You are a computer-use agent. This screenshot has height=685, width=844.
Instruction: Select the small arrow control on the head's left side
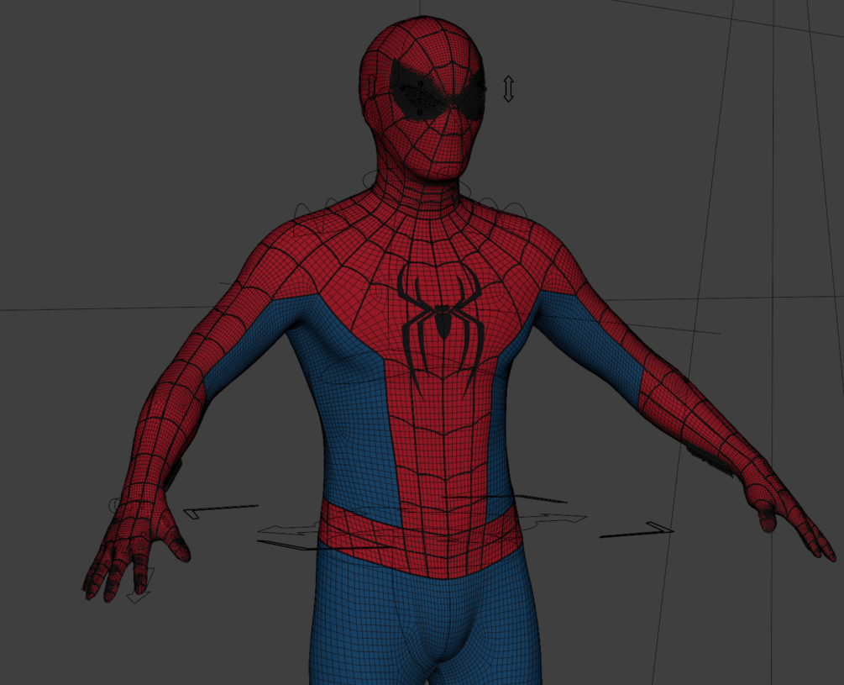coord(371,85)
